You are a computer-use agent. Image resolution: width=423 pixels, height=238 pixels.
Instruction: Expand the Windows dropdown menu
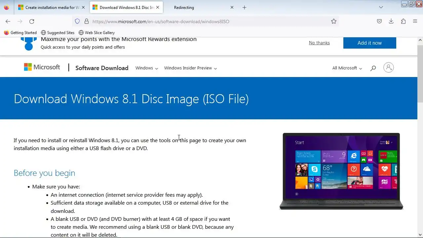[x=147, y=68]
